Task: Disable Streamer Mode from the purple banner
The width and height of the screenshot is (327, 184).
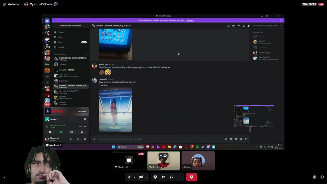Action: click(190, 20)
